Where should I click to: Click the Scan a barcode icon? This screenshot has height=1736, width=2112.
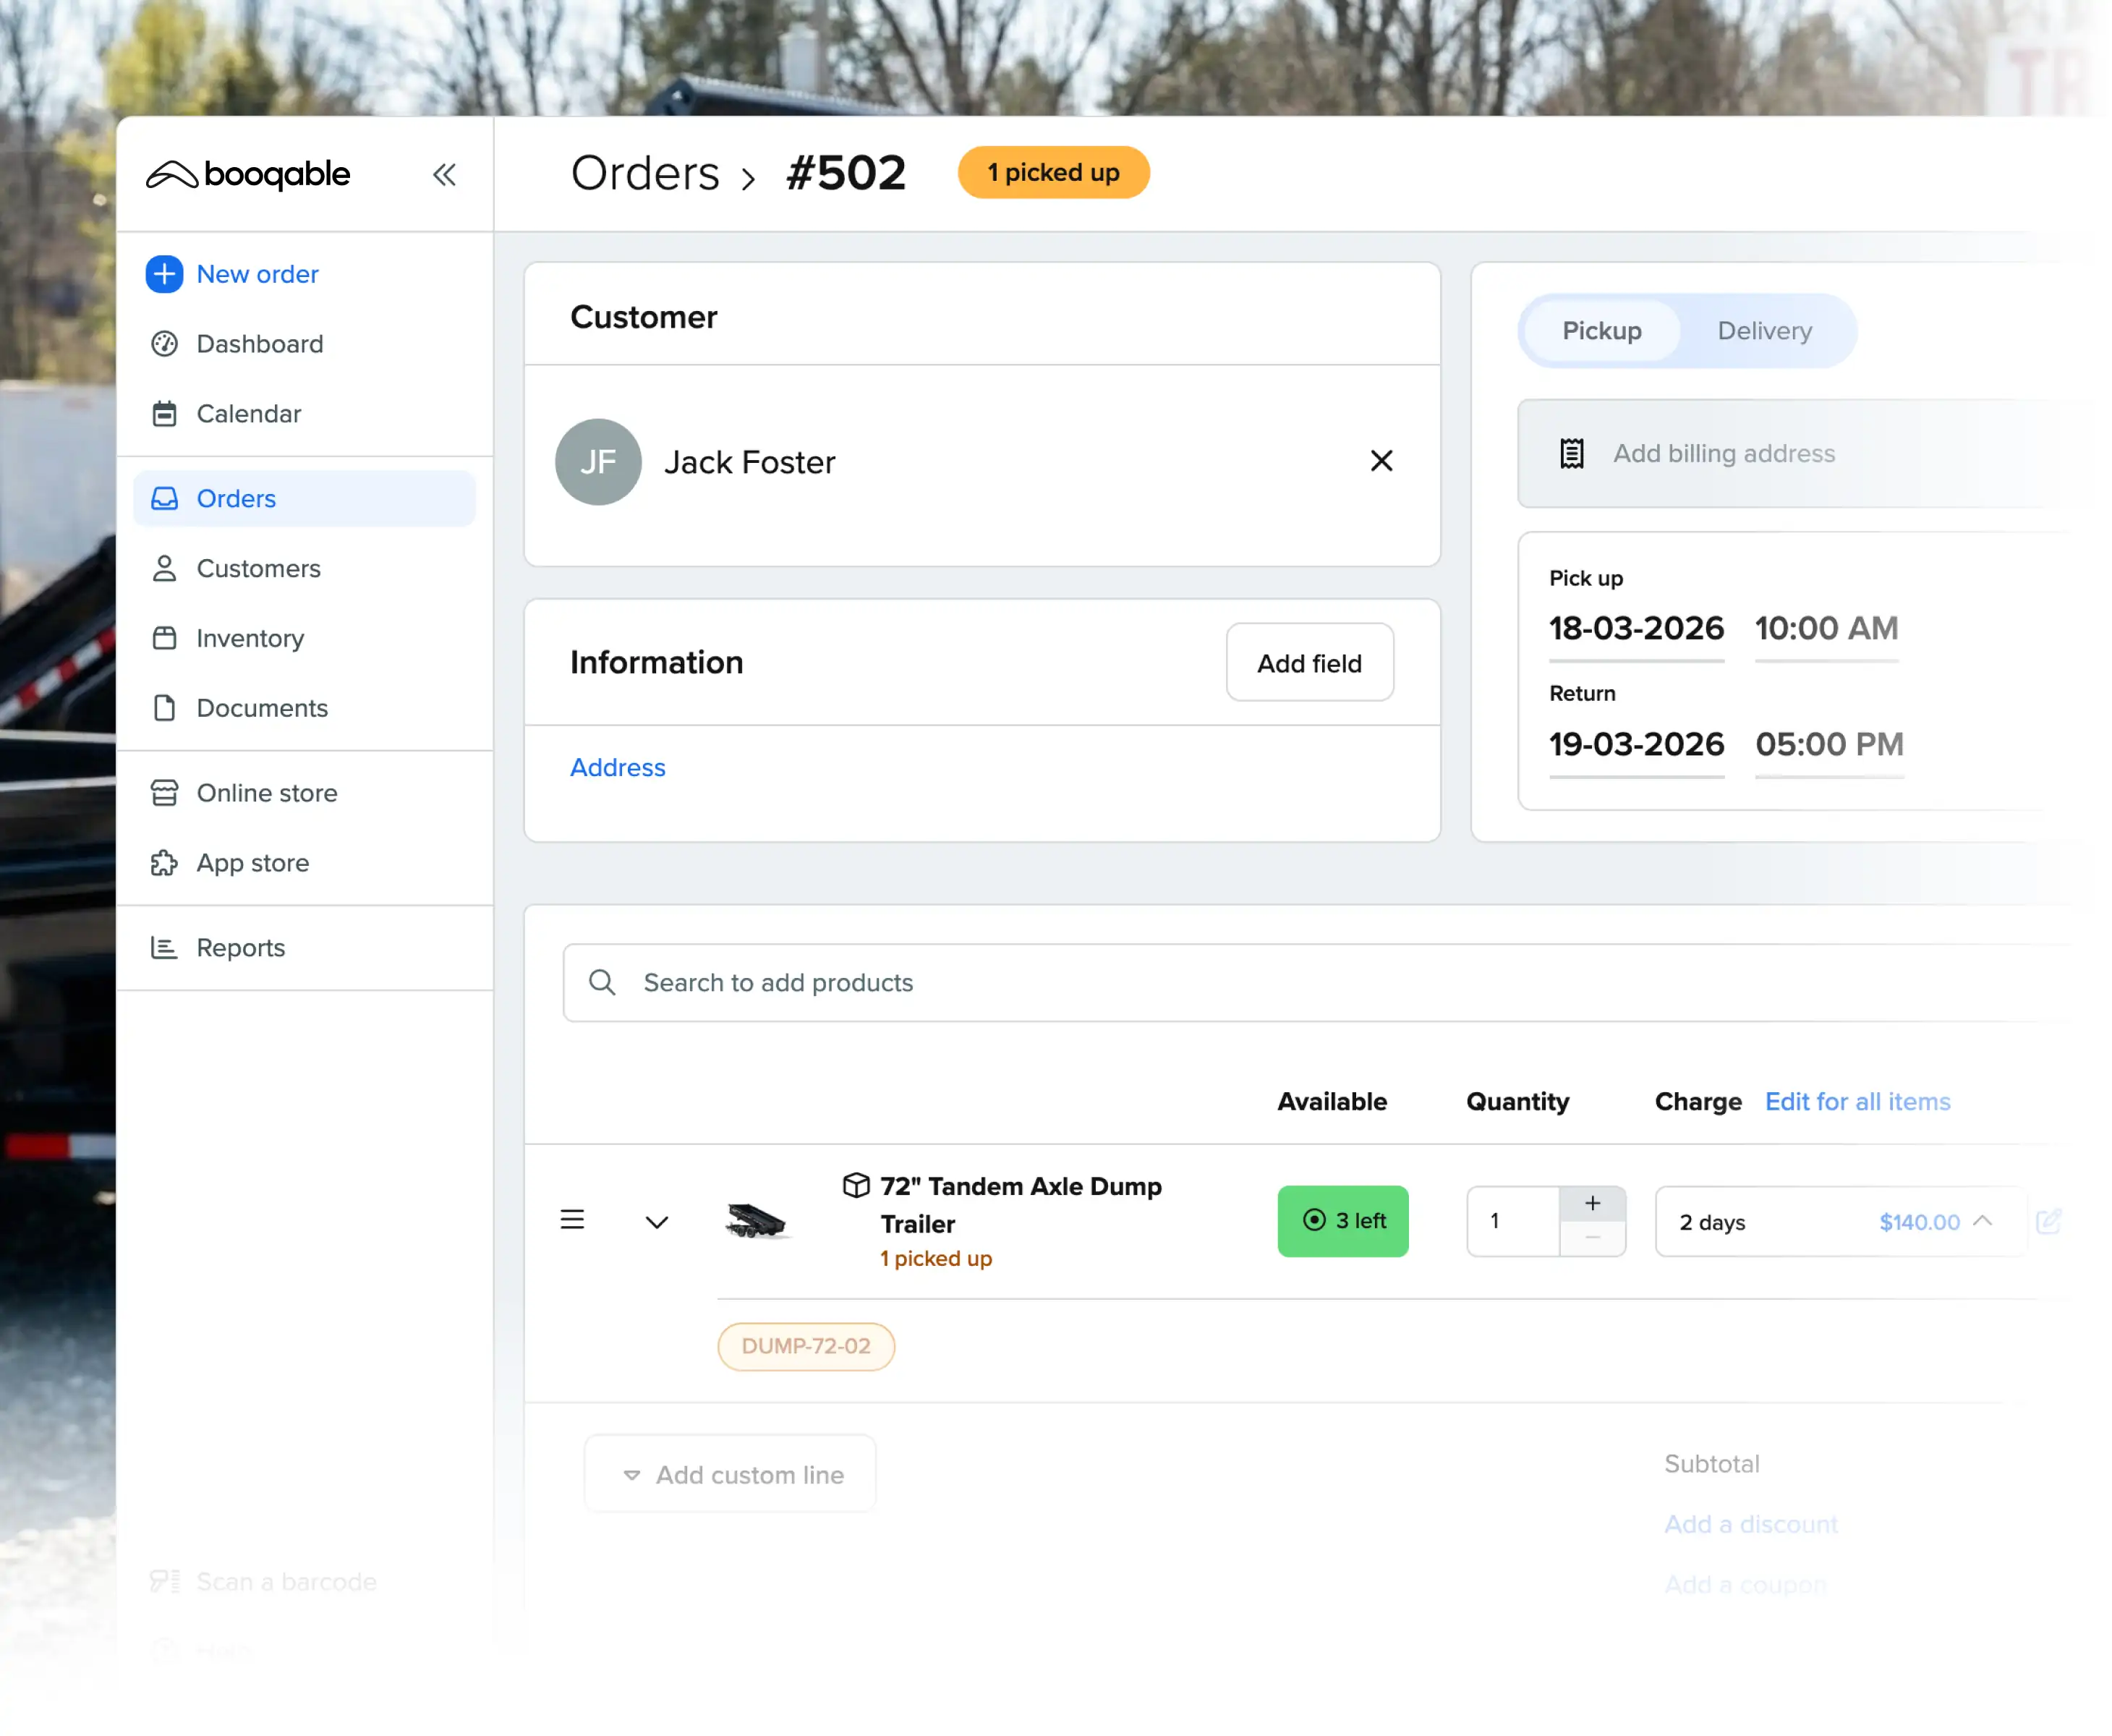pos(165,1581)
